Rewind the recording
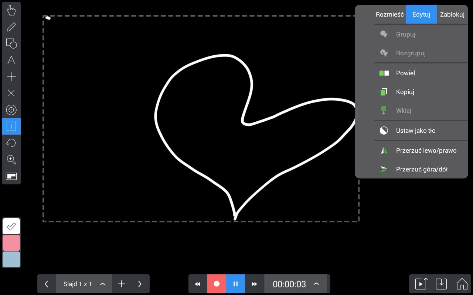The width and height of the screenshot is (473, 295). click(198, 284)
